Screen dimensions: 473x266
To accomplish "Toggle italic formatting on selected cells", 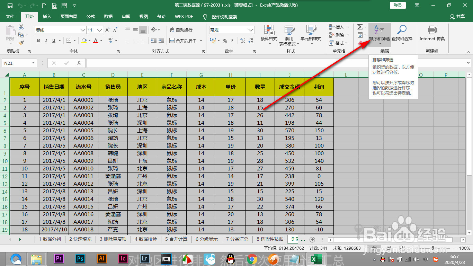I will pyautogui.click(x=45, y=41).
